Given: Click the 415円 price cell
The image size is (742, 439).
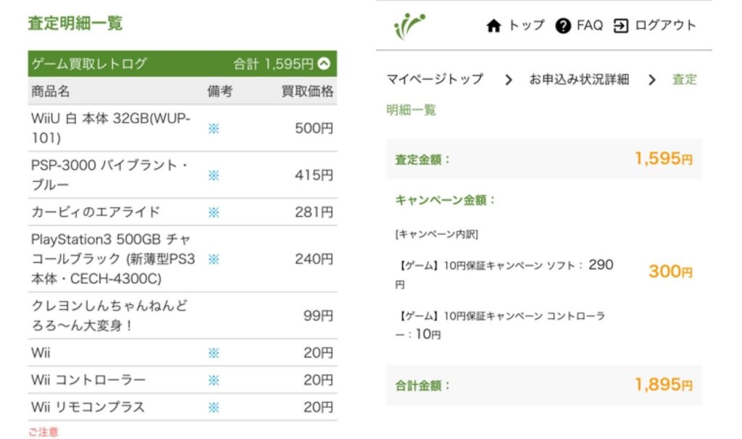Looking at the screenshot, I should pyautogui.click(x=314, y=175).
